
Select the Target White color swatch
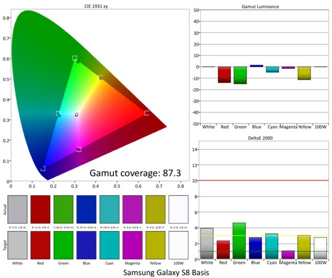[x=17, y=245]
